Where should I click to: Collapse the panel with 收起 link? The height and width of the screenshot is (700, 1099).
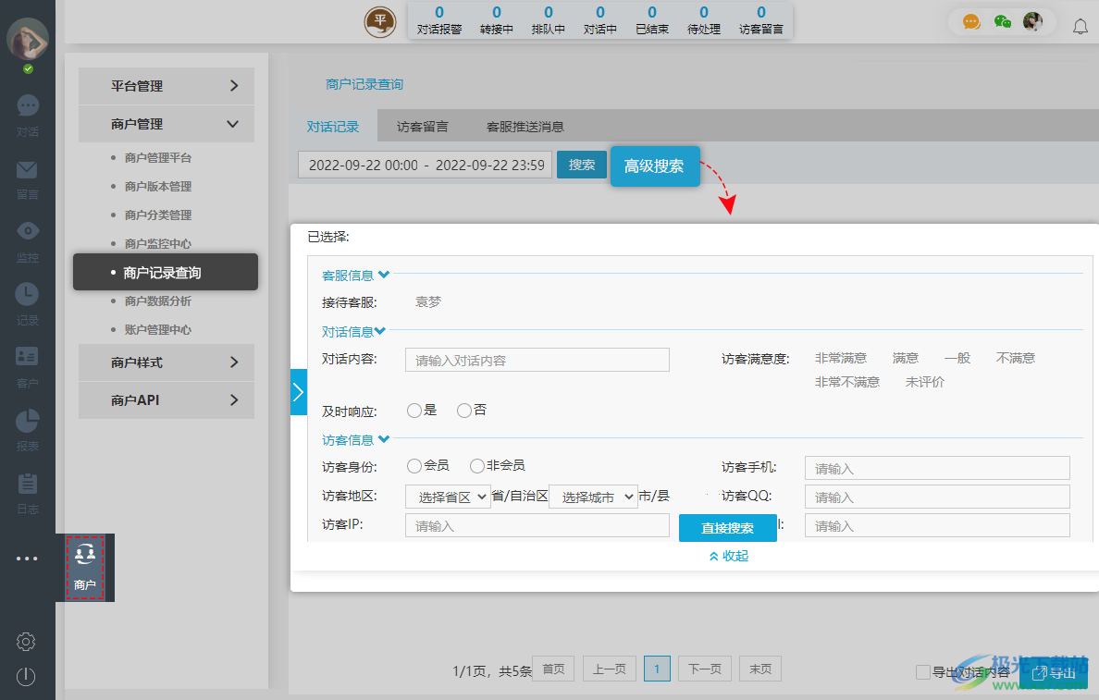(728, 556)
